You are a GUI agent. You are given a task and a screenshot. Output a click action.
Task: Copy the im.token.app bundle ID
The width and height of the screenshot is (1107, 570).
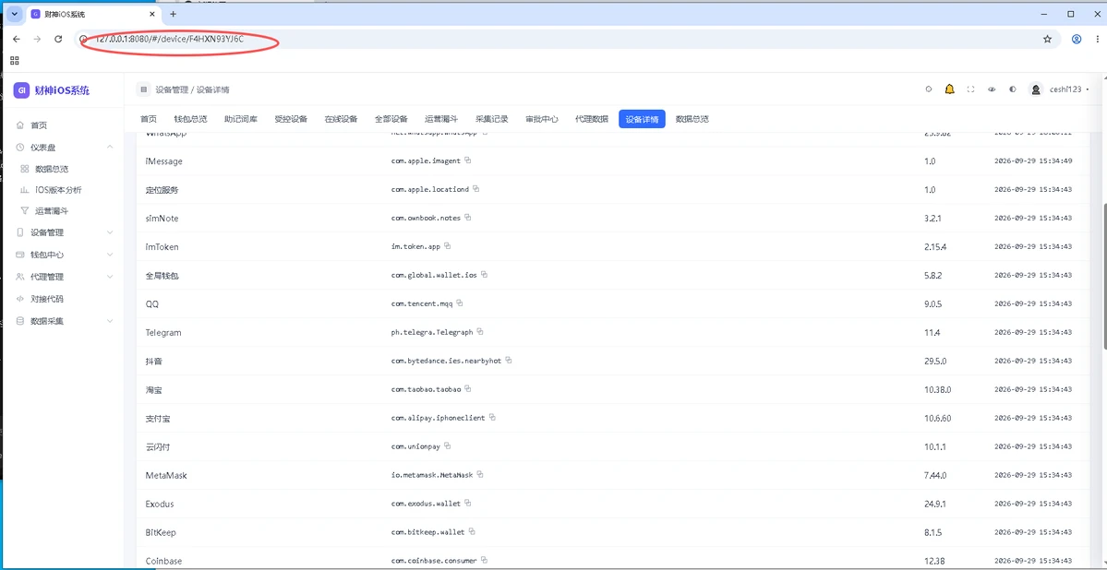pyautogui.click(x=448, y=246)
